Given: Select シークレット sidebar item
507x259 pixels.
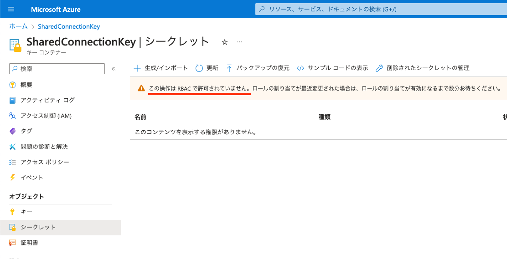Looking at the screenshot, I should (60, 227).
